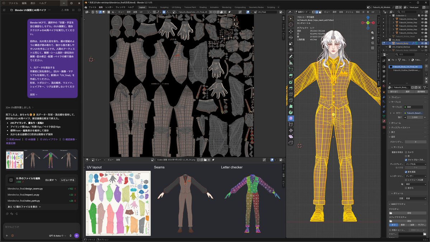Screen dimensions: 430x242
Task: Hide Fabuchi_Body object with eye icon
Action: pos(422,43)
